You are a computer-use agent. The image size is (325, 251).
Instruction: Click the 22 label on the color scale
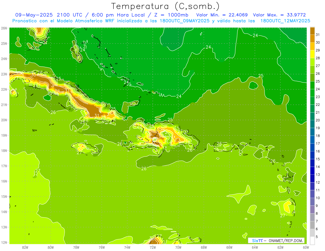(x=318, y=105)
